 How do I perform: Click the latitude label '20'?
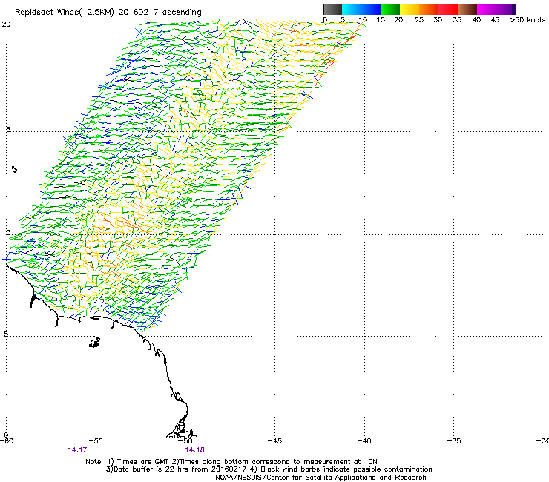(6, 24)
